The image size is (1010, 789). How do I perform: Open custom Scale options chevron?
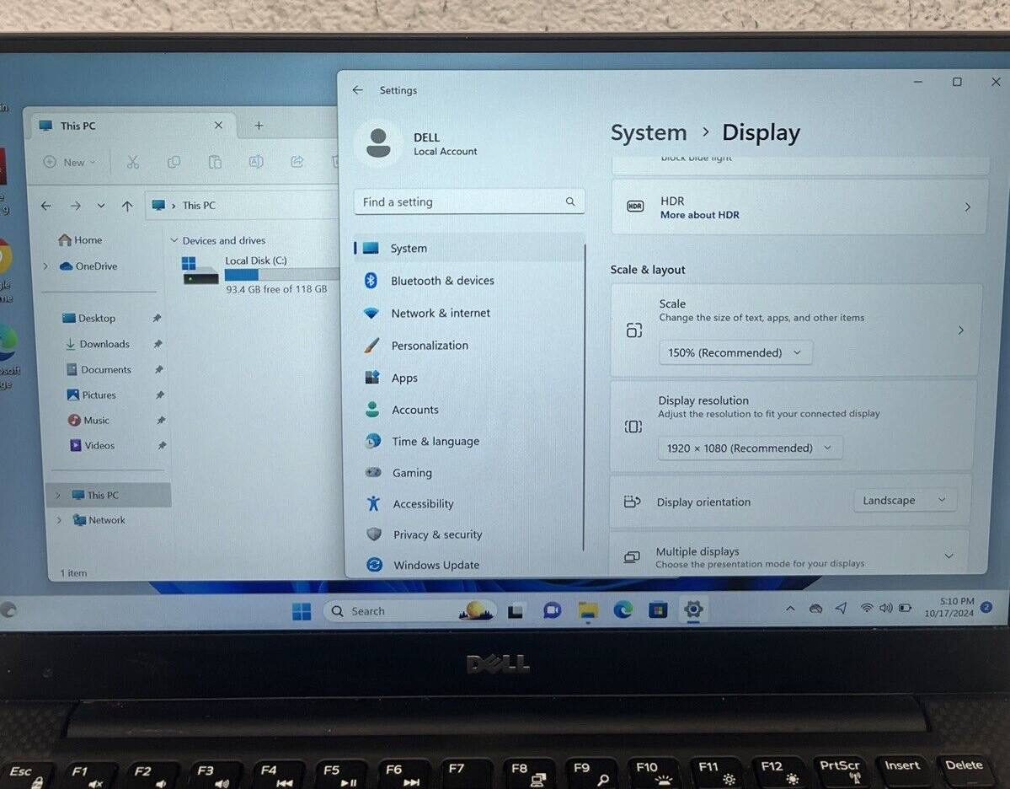tap(960, 330)
